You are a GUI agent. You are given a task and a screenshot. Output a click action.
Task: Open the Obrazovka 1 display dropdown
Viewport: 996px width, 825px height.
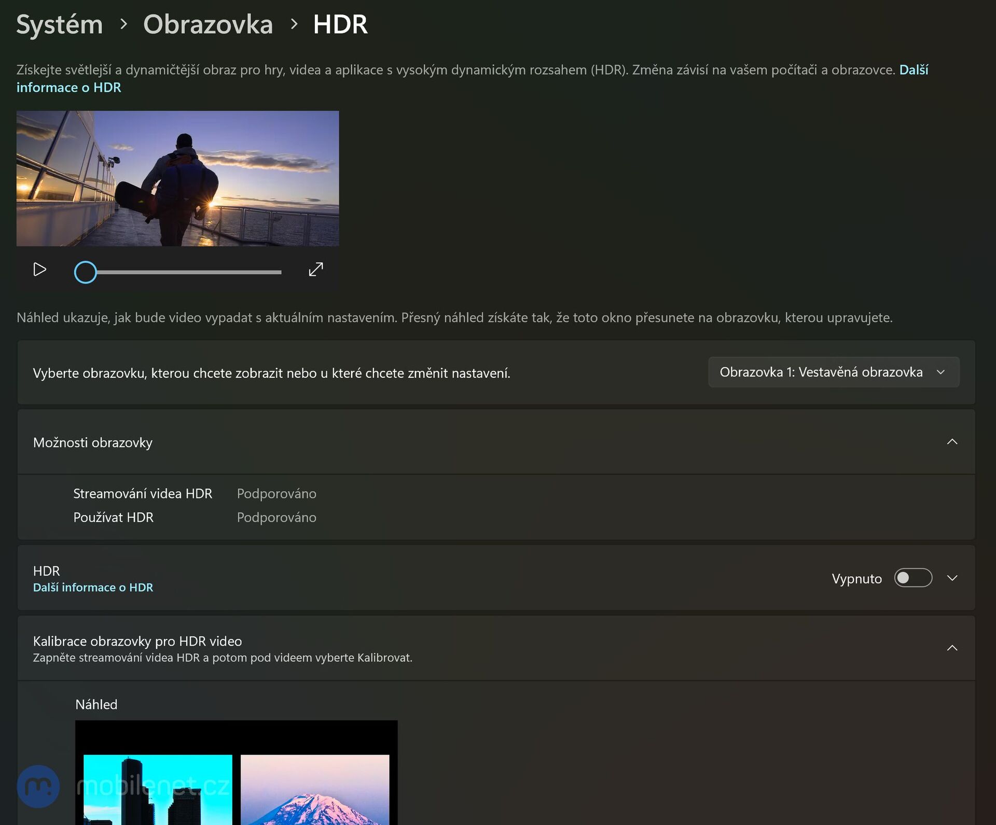(833, 372)
